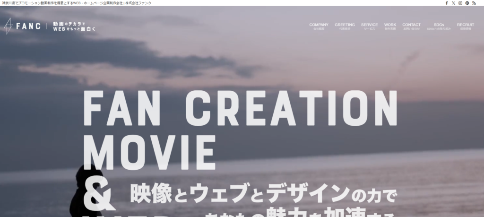The height and width of the screenshot is (217, 484).
Task: Select SERVICE in the navigation
Action: coord(369,26)
